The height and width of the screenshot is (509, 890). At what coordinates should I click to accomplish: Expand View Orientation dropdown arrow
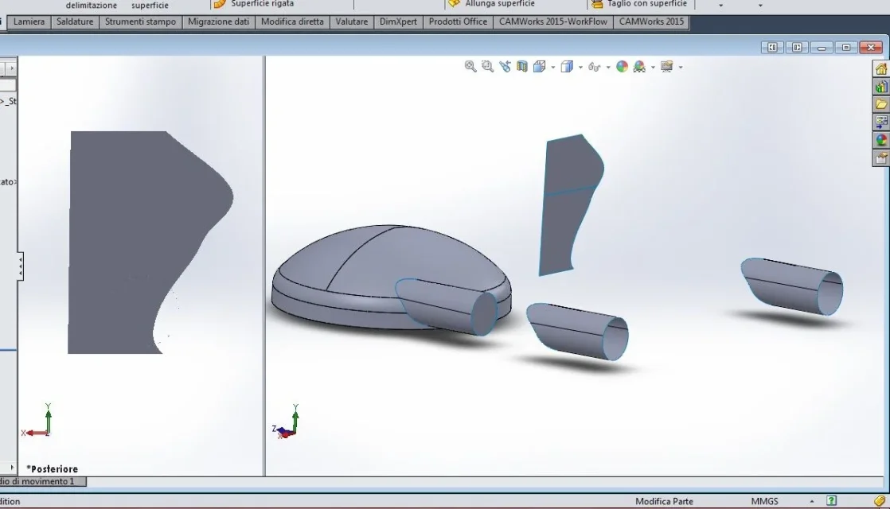(552, 68)
